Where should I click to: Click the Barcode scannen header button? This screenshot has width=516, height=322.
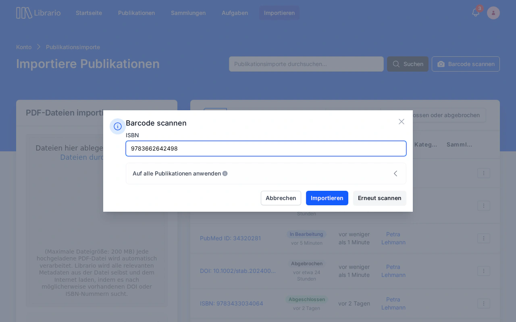[466, 64]
